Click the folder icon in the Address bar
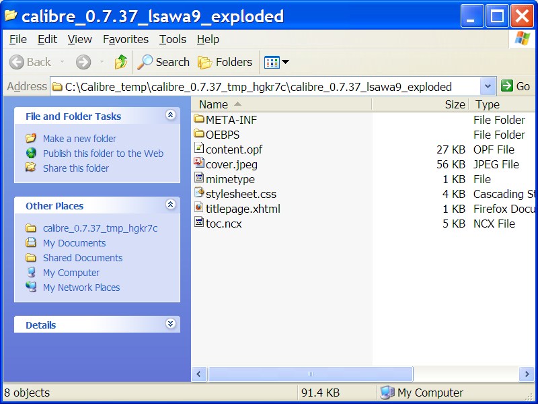 tap(57, 86)
